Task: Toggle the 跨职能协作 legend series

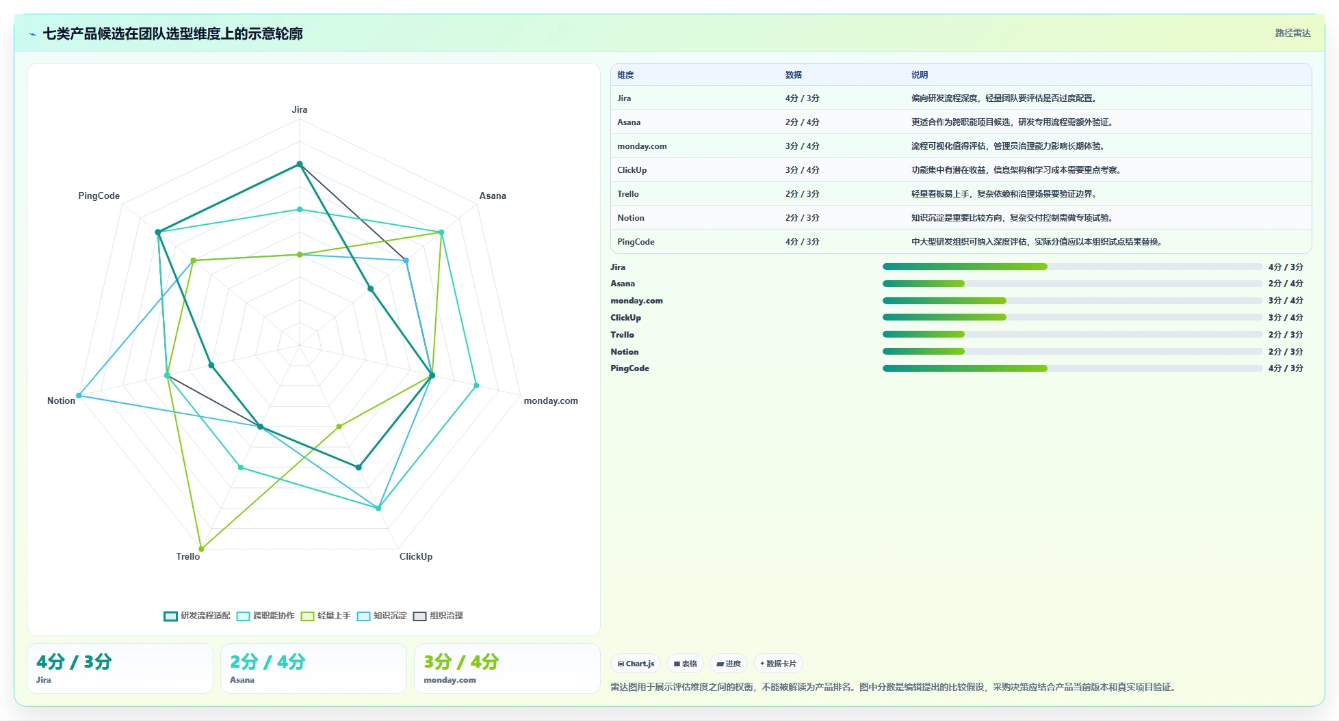Action: [265, 616]
